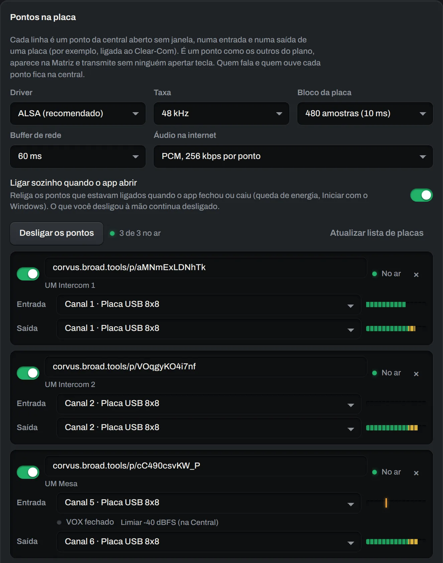Disable the UM Intercom 2 point switch
Image resolution: width=443 pixels, height=563 pixels.
[x=28, y=373]
